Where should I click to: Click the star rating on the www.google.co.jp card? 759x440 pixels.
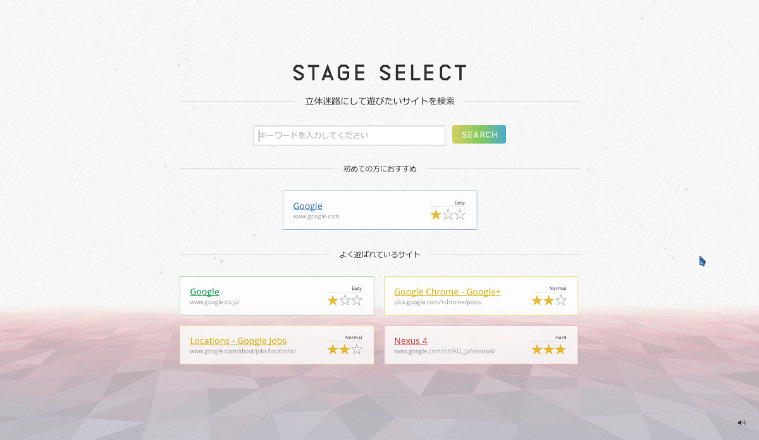point(345,300)
